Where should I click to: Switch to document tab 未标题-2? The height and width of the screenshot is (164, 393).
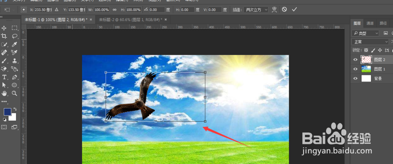coord(130,20)
